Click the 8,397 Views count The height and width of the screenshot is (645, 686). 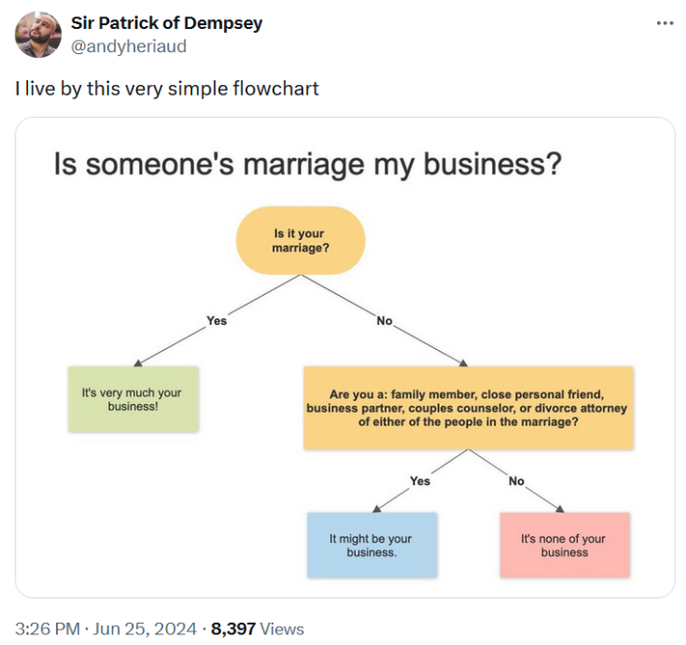click(257, 629)
